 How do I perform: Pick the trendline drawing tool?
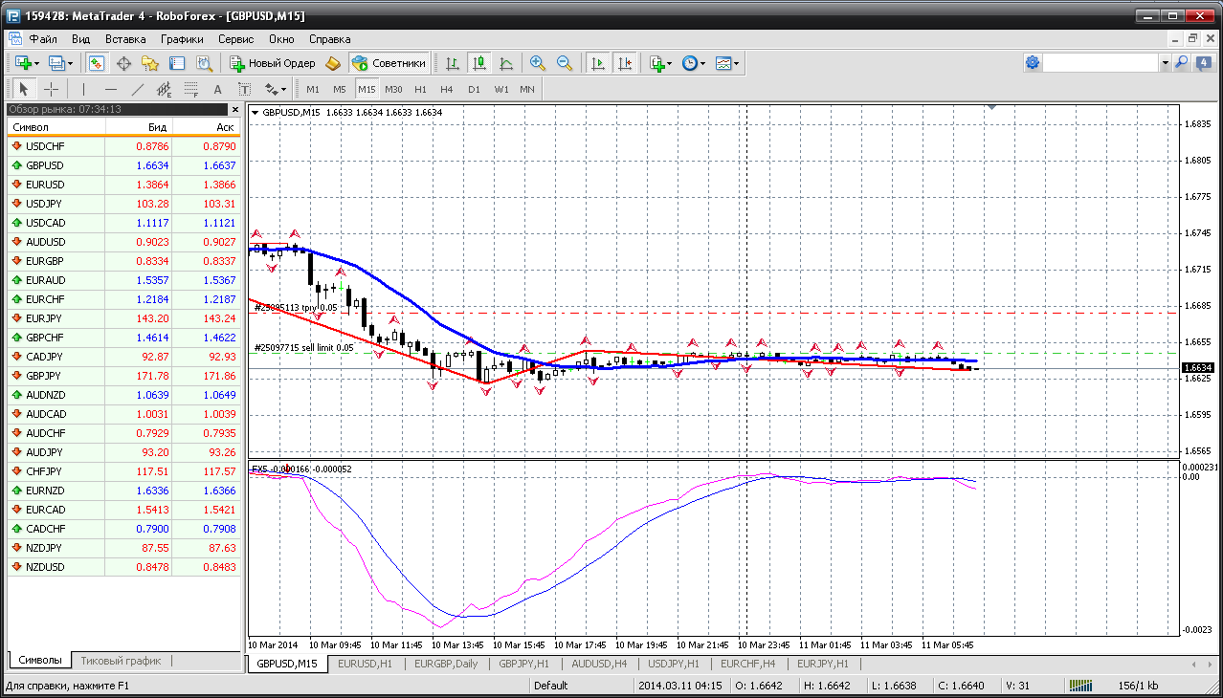coord(137,89)
